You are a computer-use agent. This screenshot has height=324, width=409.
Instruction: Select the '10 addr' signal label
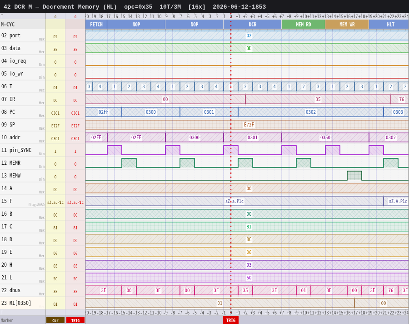(x=11, y=137)
